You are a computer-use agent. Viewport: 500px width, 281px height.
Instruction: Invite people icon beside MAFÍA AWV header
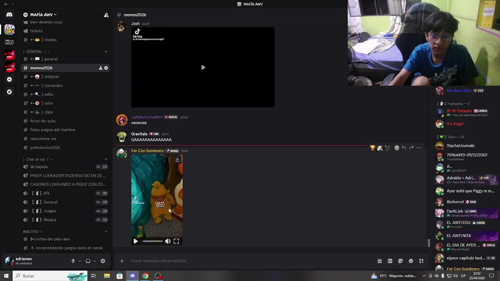[x=106, y=15]
